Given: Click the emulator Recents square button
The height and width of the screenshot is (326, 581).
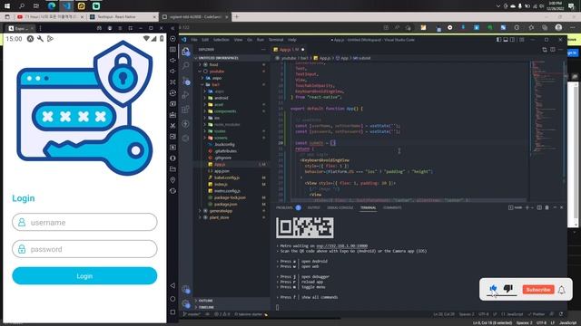Looking at the screenshot, I should (x=172, y=312).
